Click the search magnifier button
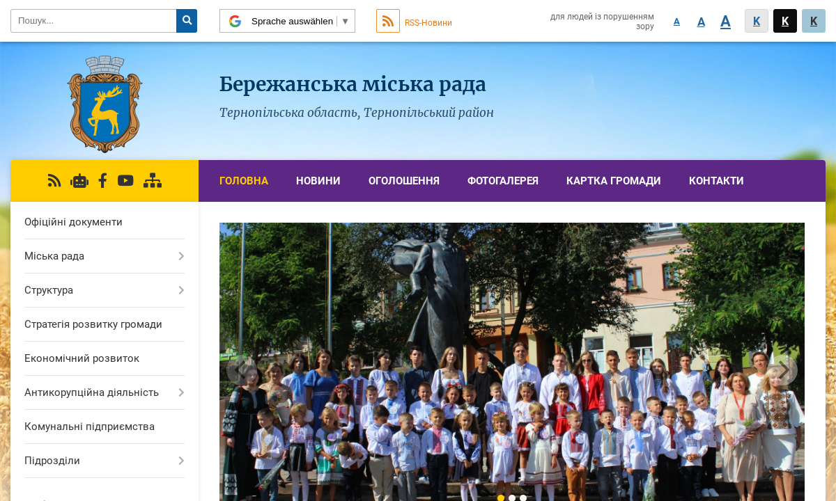 coord(187,21)
